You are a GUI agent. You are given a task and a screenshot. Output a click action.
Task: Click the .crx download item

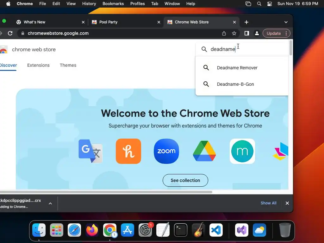[20, 203]
